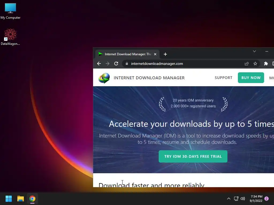Click the IDM globe logo
This screenshot has height=205, width=274.
point(104,78)
